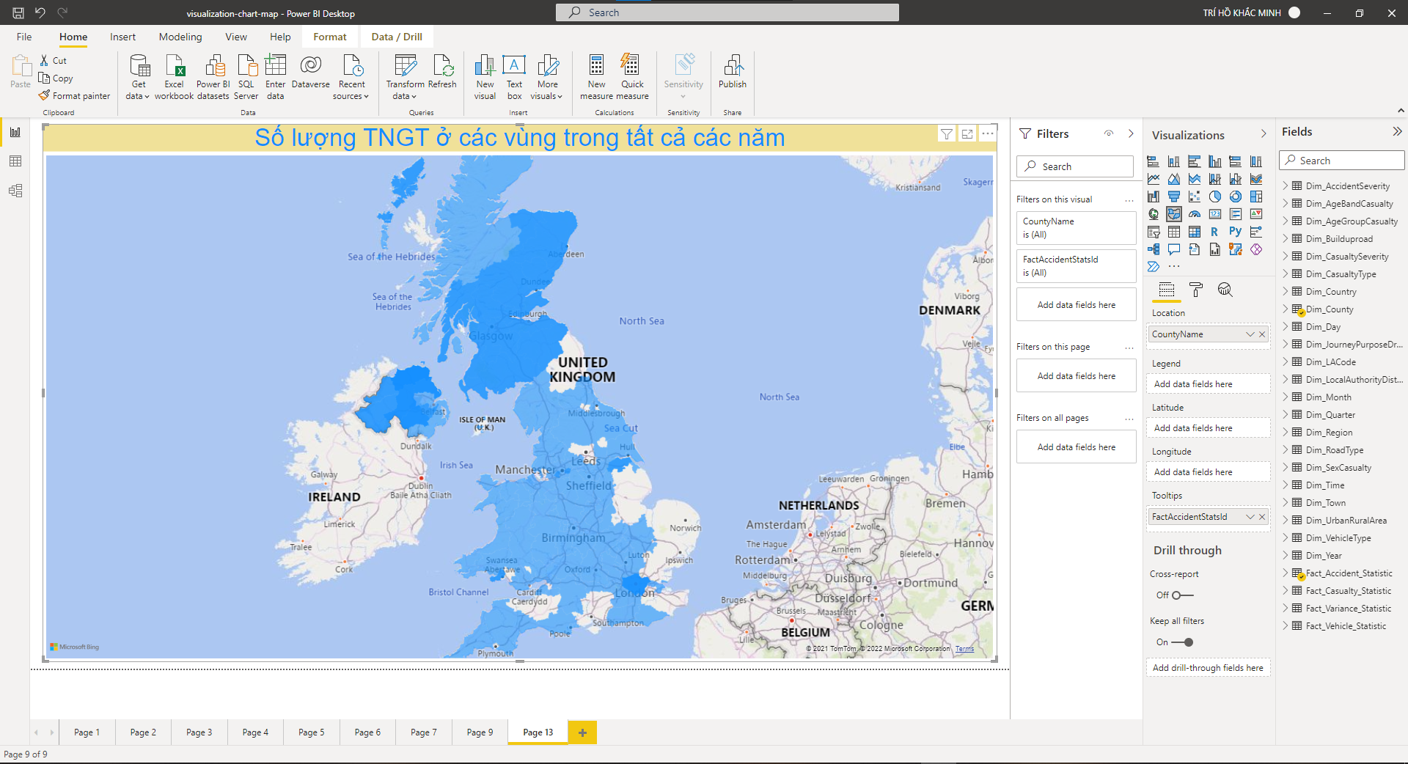Click Add drill-through fields here
1408x764 pixels.
[x=1208, y=668]
